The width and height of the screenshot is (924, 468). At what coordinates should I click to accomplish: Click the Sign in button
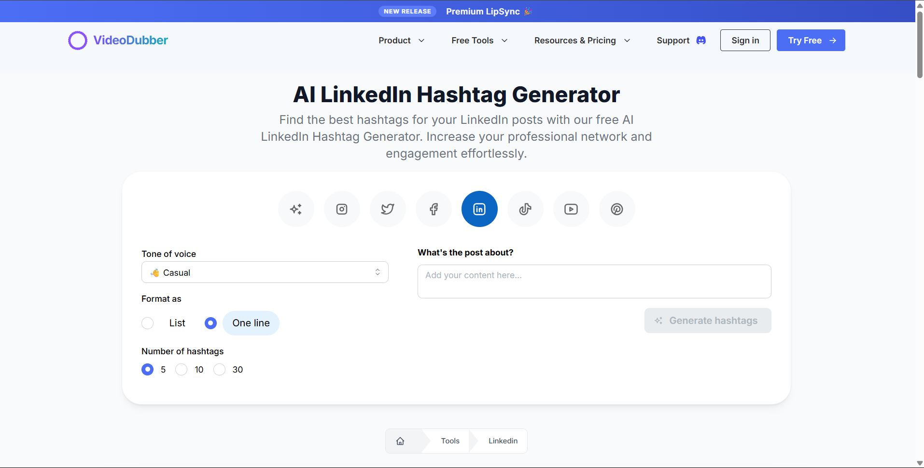click(745, 40)
